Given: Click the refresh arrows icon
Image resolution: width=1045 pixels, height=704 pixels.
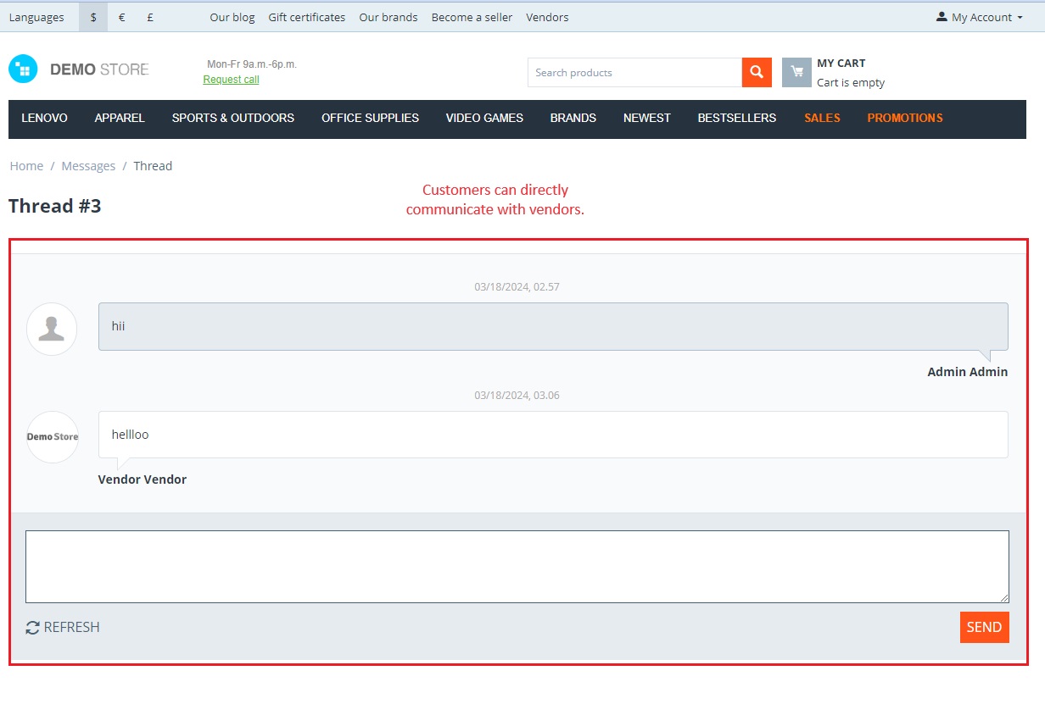Looking at the screenshot, I should (32, 628).
